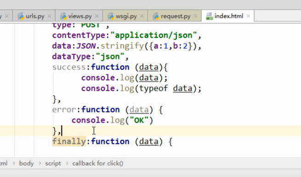This screenshot has height=177, width=301.
Task: Click 'console' in the "OK" log line
Action: 88,120
